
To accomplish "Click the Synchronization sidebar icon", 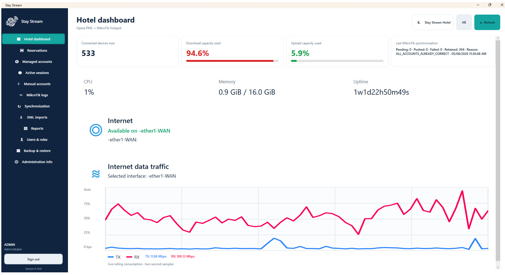I will click(19, 106).
